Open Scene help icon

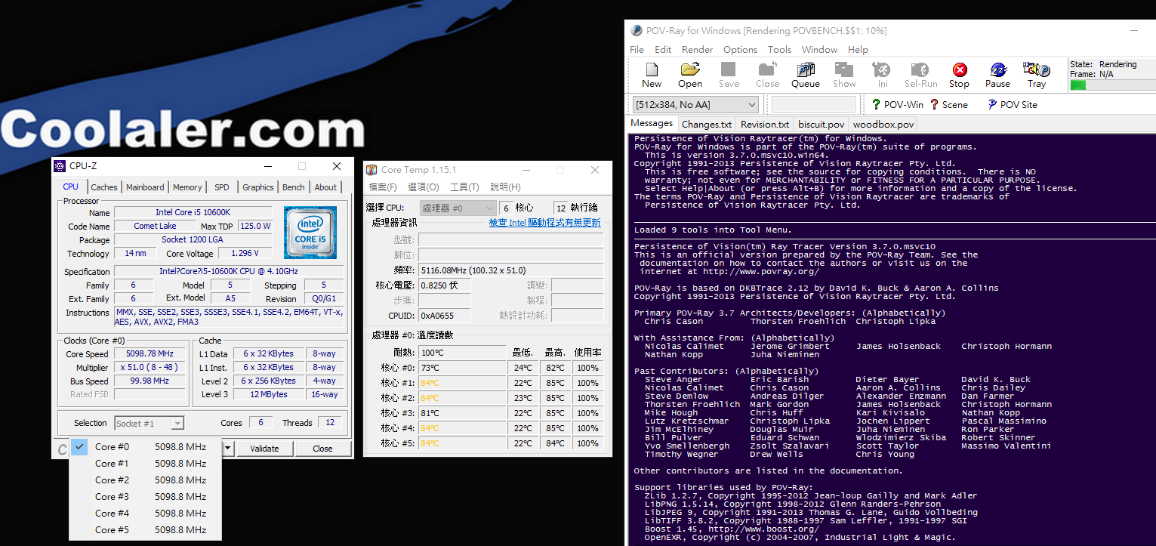click(934, 104)
